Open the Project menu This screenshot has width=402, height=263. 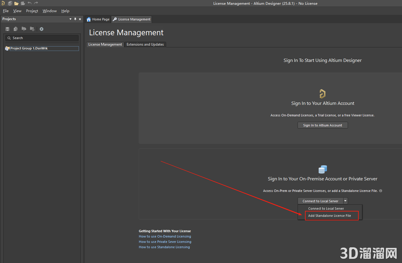(x=32, y=11)
